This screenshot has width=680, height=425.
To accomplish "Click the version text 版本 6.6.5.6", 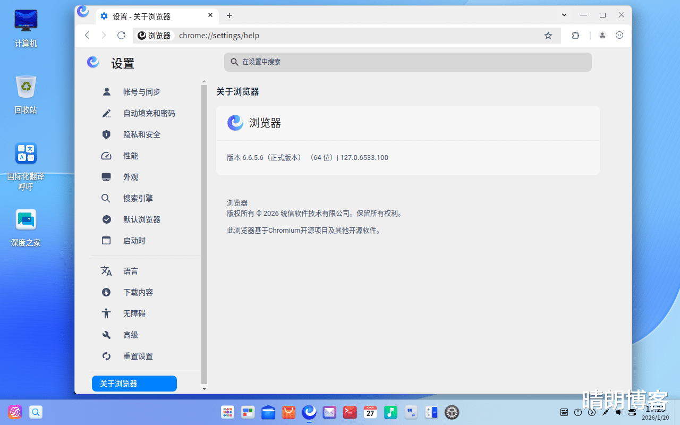I will 308,158.
